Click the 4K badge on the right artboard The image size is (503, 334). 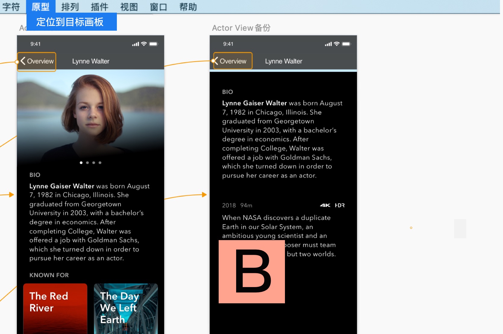click(x=325, y=205)
